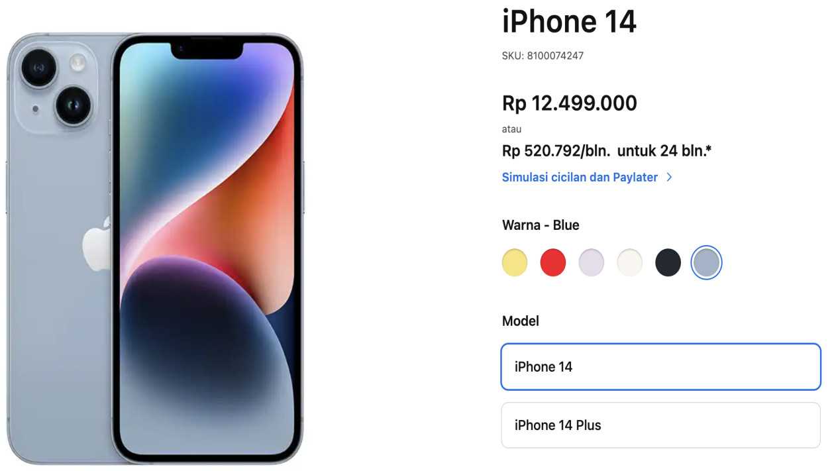Click the Model section heading
This screenshot has width=838, height=471.
point(521,321)
